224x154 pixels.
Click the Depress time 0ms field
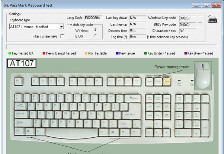coord(138,30)
